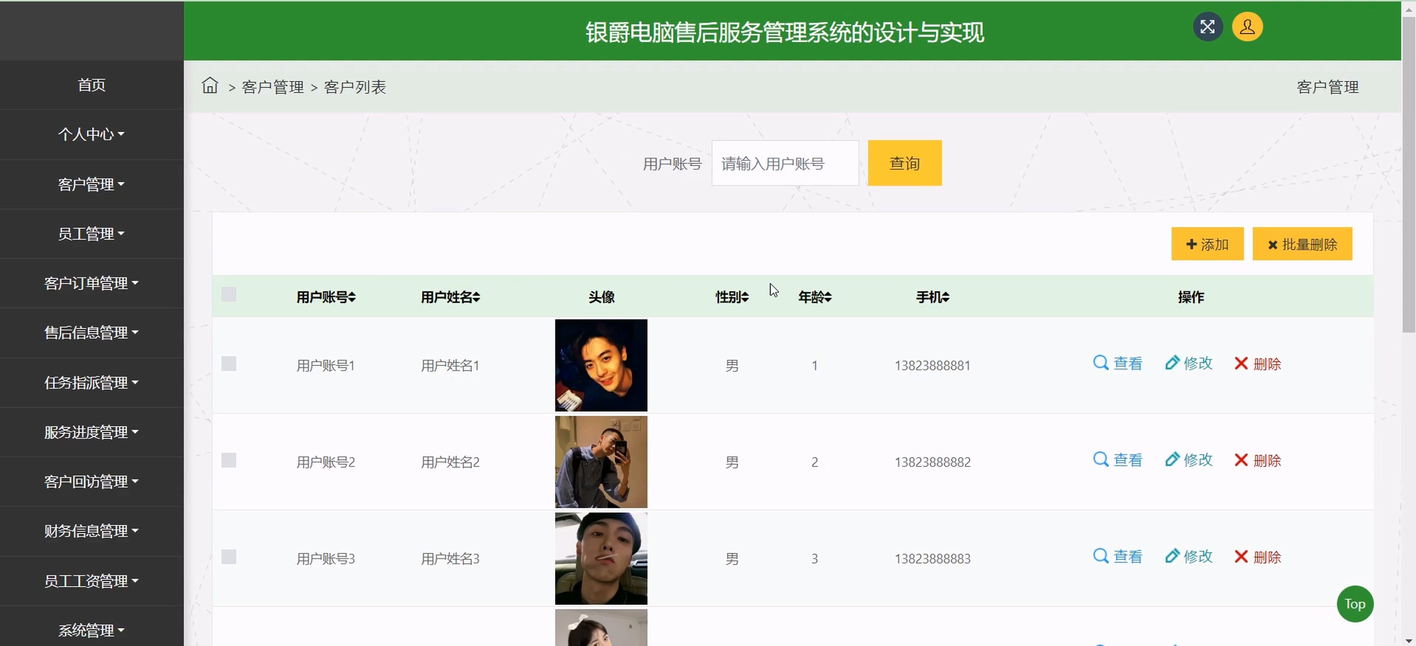Expand the 任务指派管理 sidebar menu
Viewport: 1416px width, 646px height.
[x=91, y=383]
